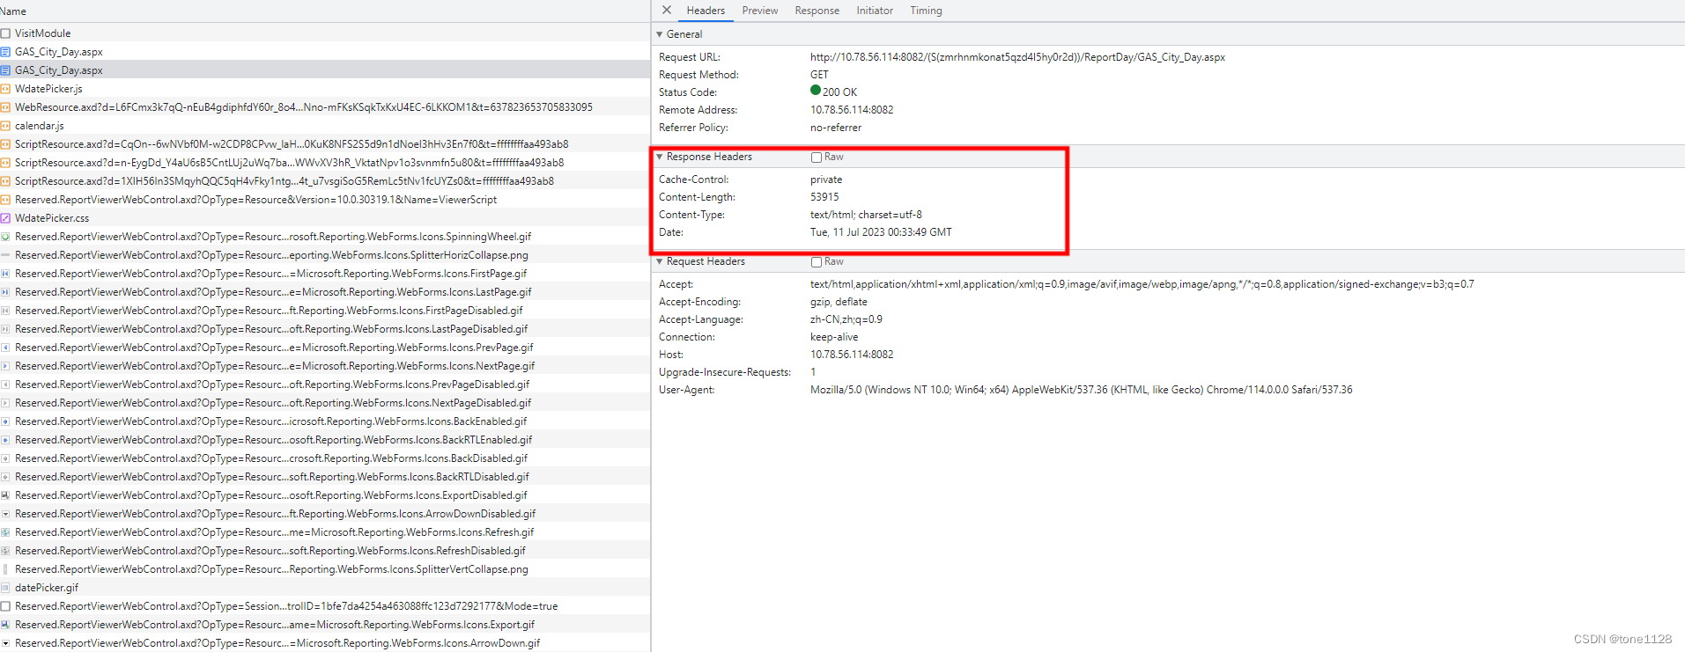Click the Icons.ArrowDownDisabled.gif request

[325, 514]
